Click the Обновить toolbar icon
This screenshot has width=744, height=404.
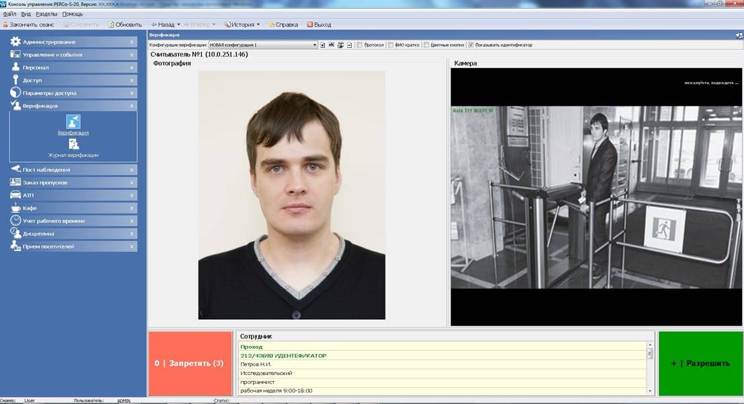[112, 25]
